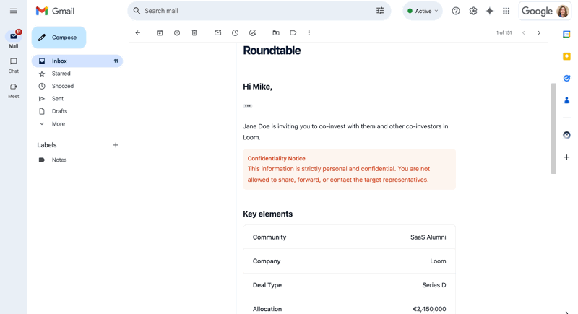Add the email to Tasks
Image resolution: width=578 pixels, height=314 pixels.
(x=252, y=32)
